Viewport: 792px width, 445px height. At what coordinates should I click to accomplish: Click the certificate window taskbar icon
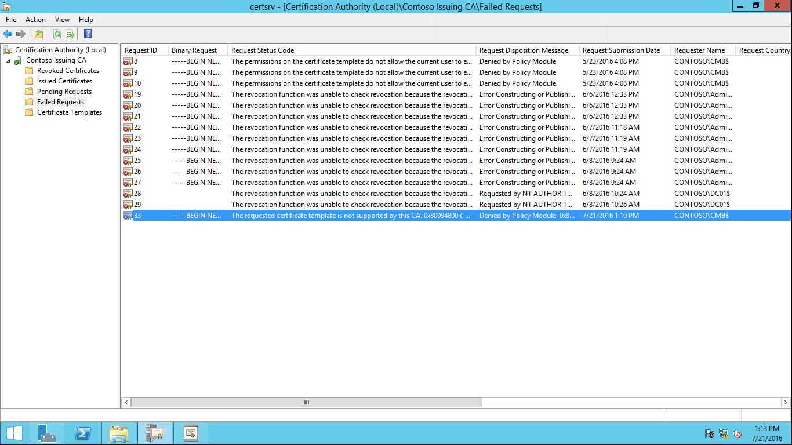click(x=190, y=433)
